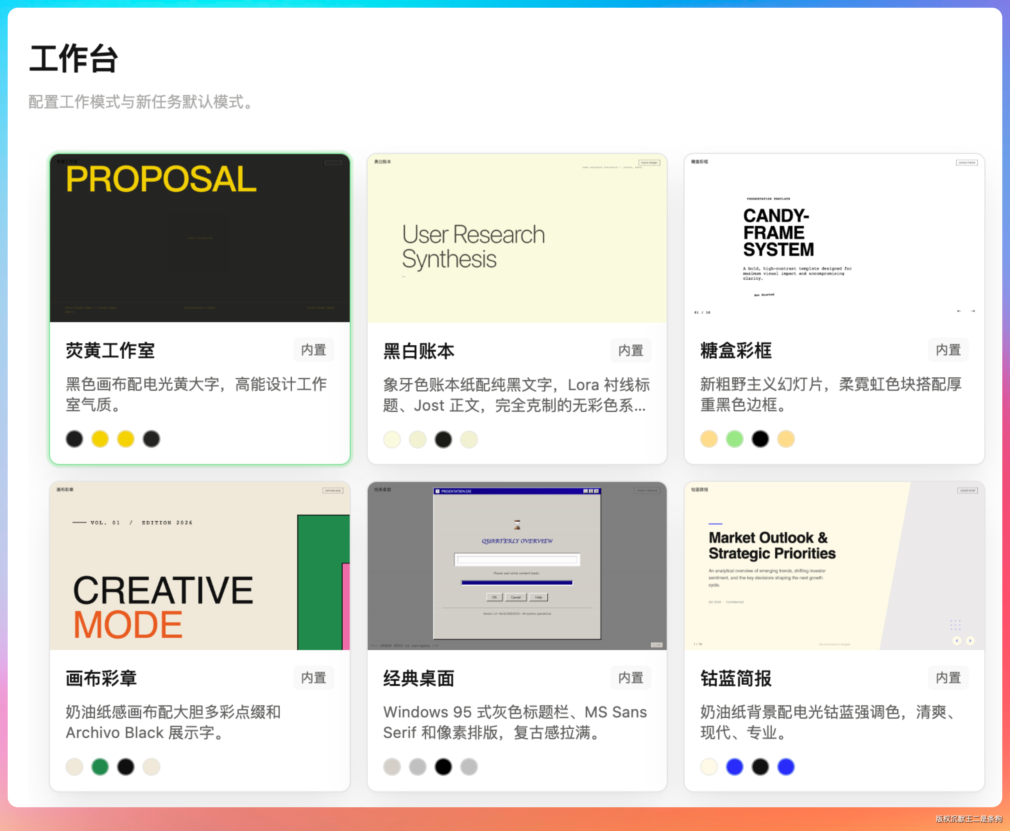Image resolution: width=1010 pixels, height=831 pixels.
Task: Click the first ivory swatch in 黑白账本
Action: (x=392, y=440)
